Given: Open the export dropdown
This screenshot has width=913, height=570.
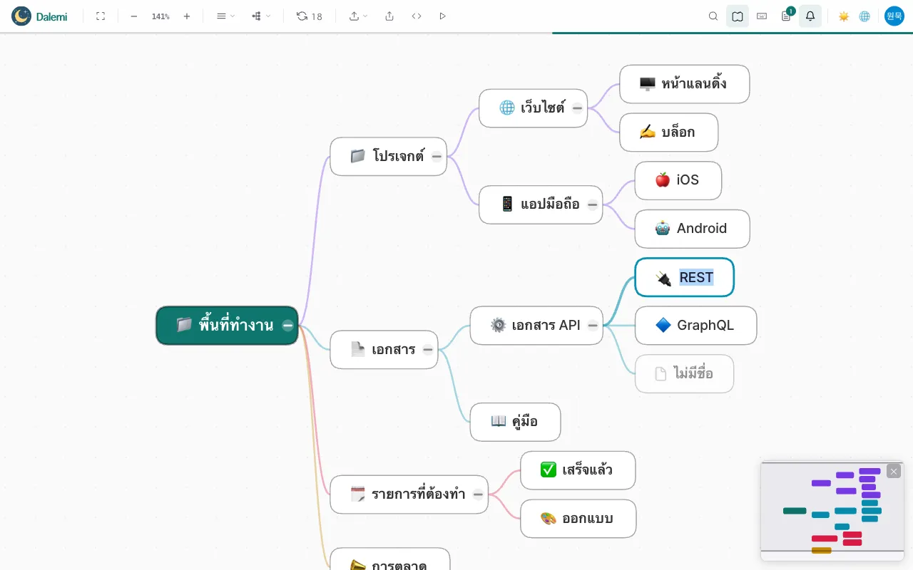Looking at the screenshot, I should click(358, 16).
